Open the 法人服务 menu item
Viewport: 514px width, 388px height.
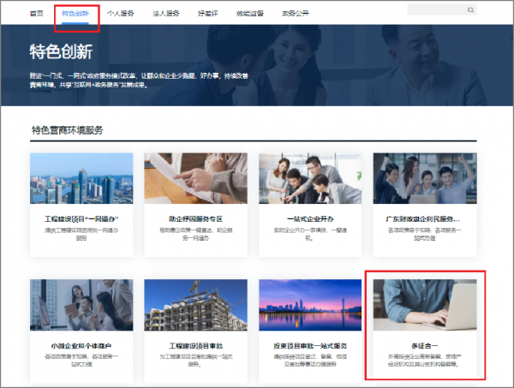[x=166, y=14]
